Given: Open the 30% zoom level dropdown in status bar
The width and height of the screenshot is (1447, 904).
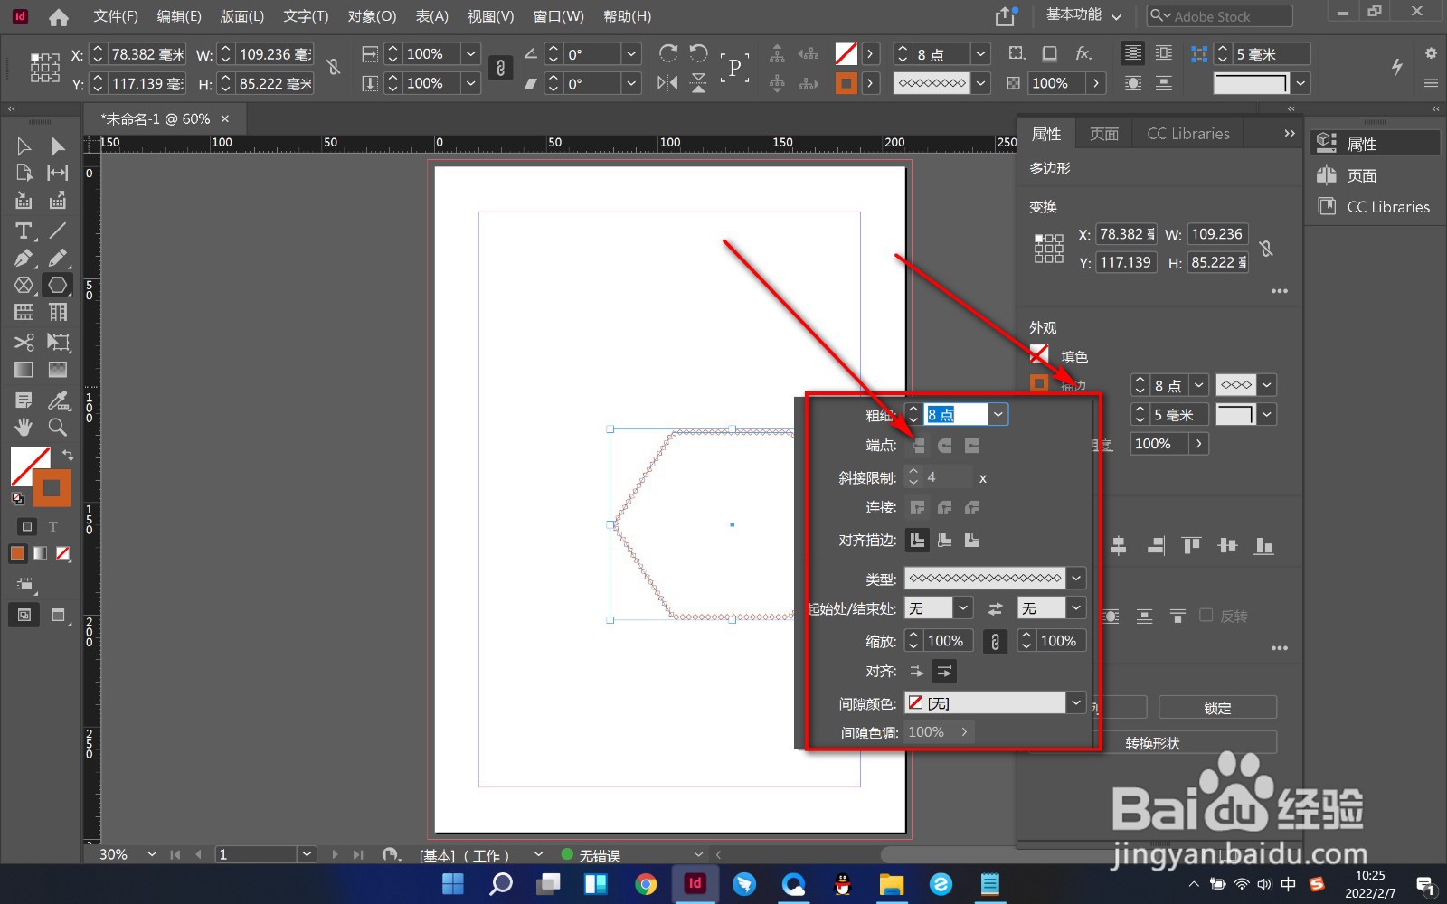Looking at the screenshot, I should pos(151,854).
